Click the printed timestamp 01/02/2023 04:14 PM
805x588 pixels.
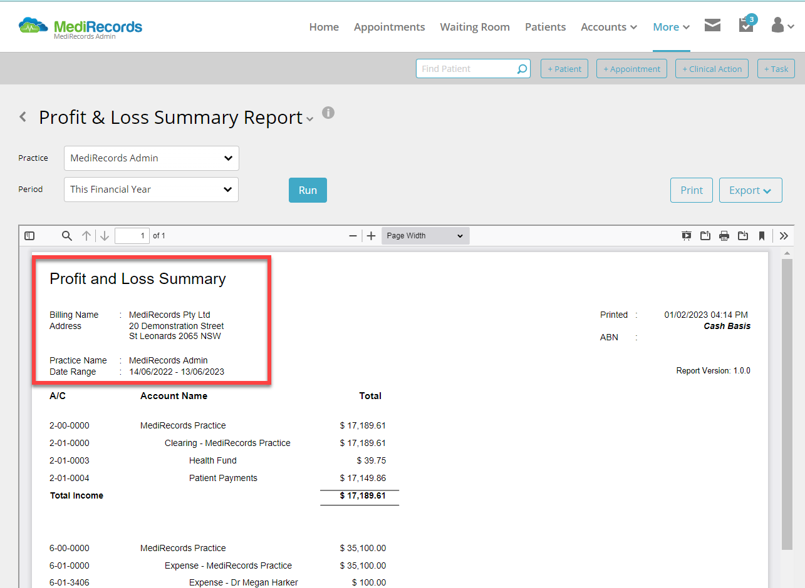(706, 315)
